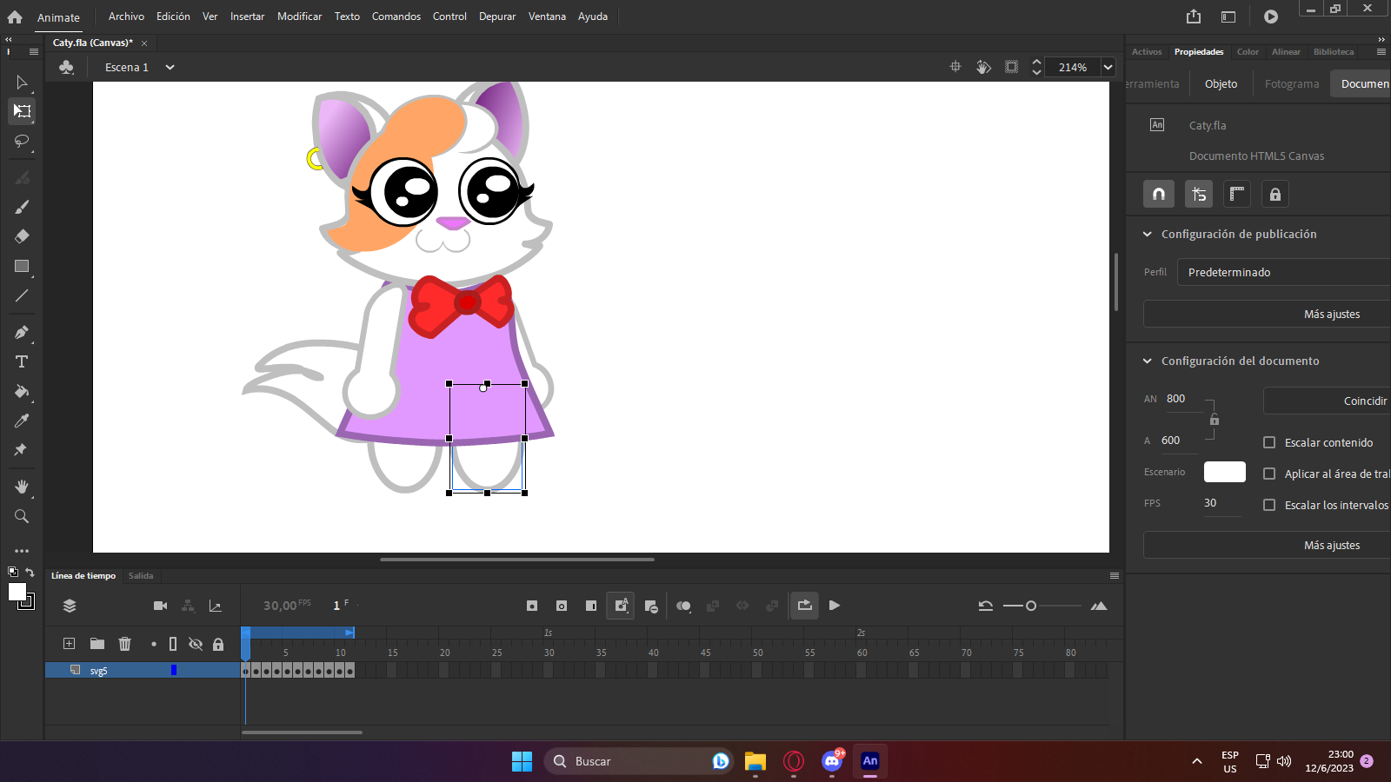Image resolution: width=1391 pixels, height=782 pixels.
Task: Select the Hand tool
Action: (x=22, y=487)
